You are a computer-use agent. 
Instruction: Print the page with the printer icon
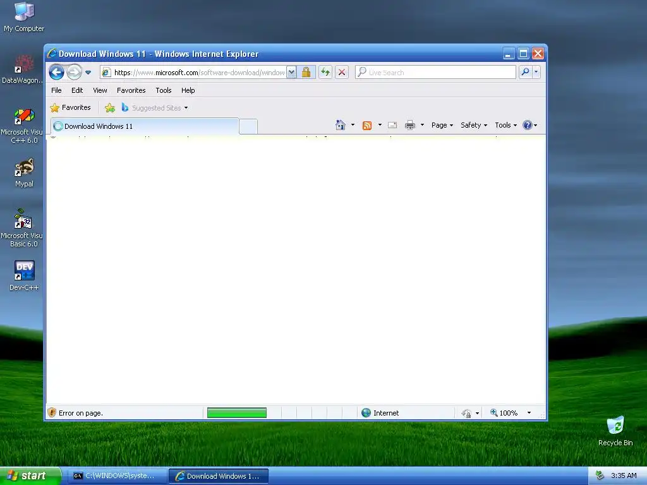click(x=409, y=126)
